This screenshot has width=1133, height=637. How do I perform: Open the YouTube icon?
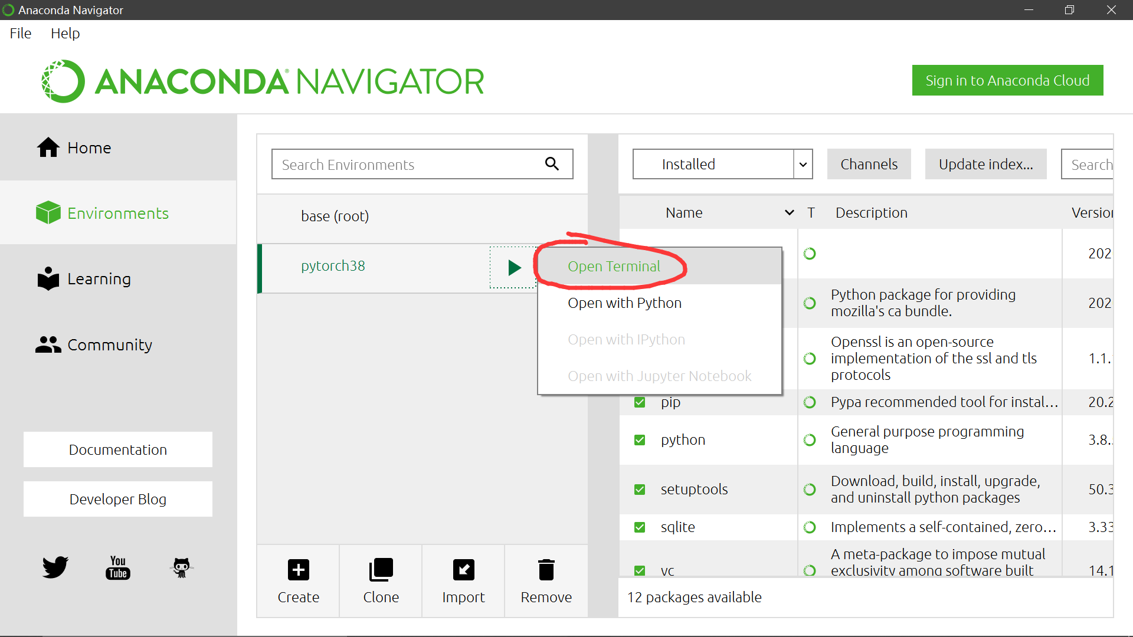[x=118, y=567]
